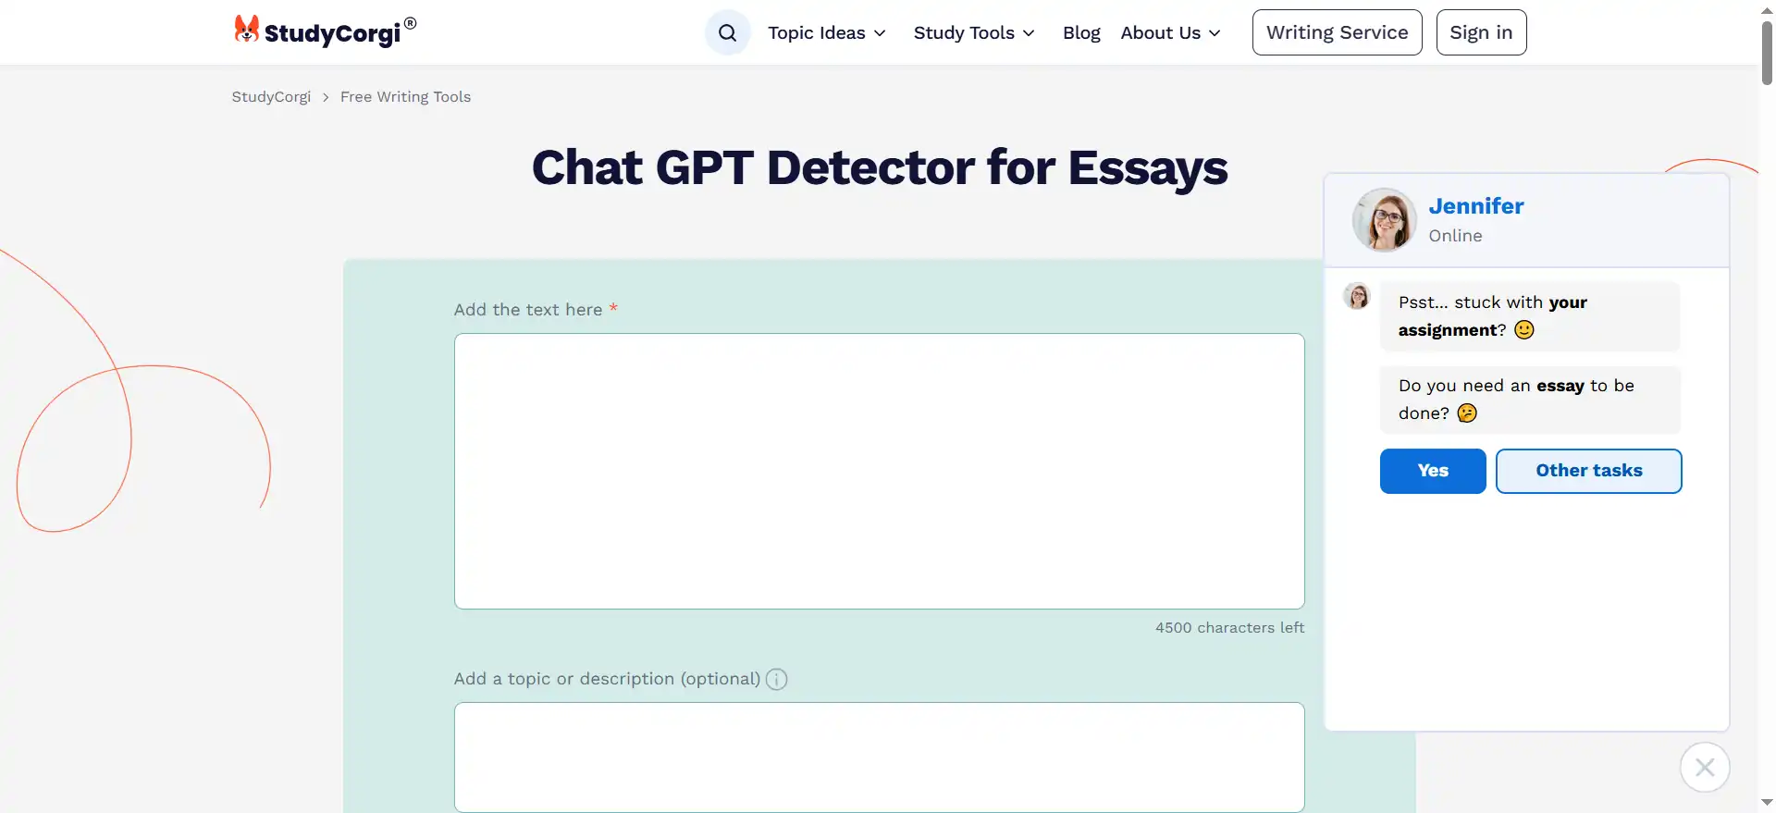Click the StudyCorgi logo

(x=325, y=31)
